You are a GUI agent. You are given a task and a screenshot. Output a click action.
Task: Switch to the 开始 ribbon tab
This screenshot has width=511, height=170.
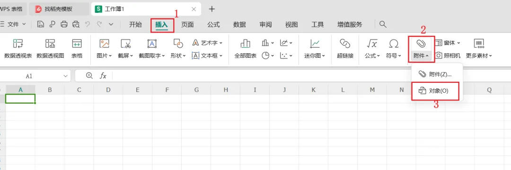click(135, 24)
